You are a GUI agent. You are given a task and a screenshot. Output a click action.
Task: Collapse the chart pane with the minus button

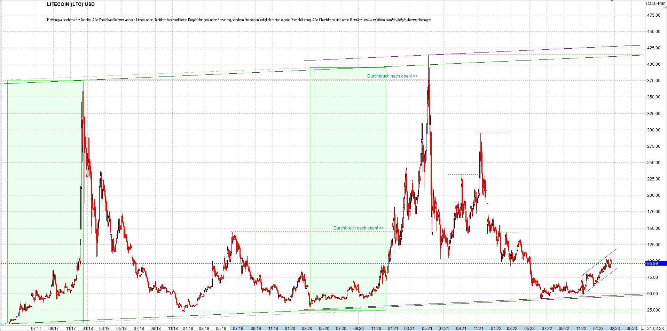pyautogui.click(x=665, y=7)
